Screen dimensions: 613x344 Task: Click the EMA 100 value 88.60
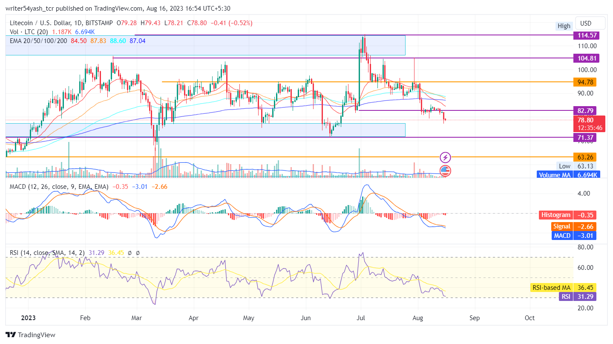point(118,40)
